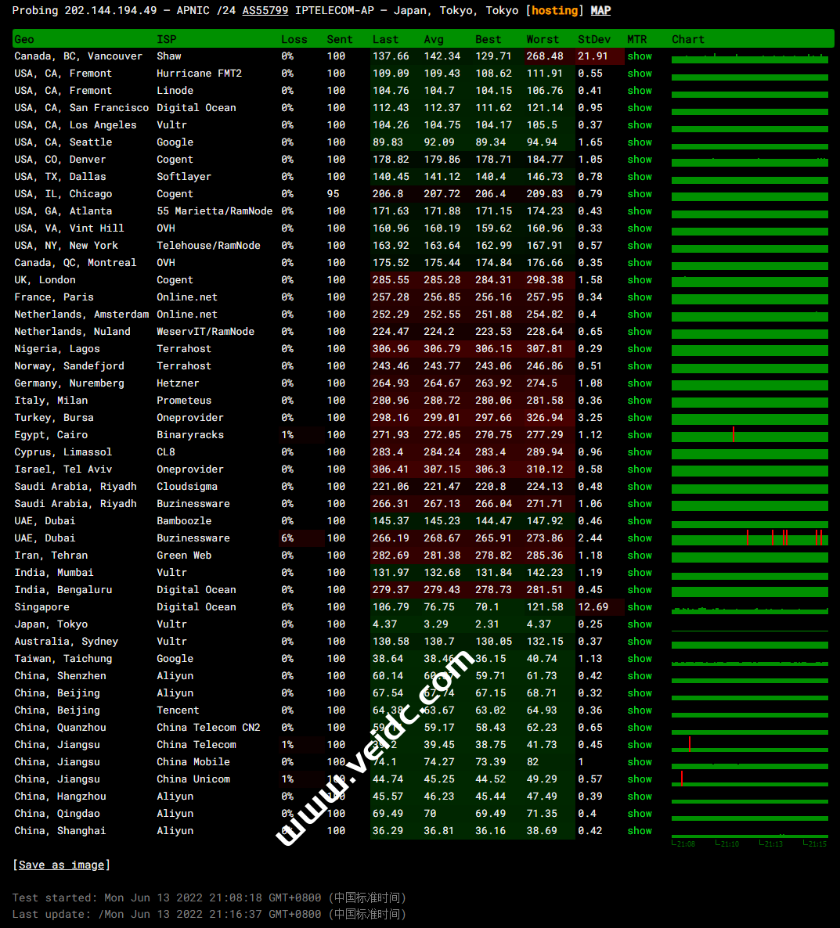The image size is (840, 928).
Task: Click the Worst column header
Action: pos(543,39)
